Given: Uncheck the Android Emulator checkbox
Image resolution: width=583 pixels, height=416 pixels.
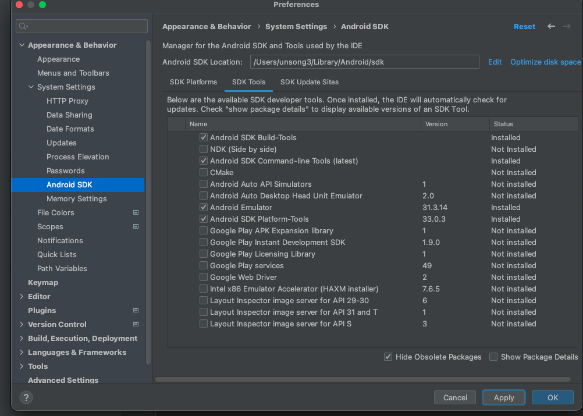Looking at the screenshot, I should (204, 207).
